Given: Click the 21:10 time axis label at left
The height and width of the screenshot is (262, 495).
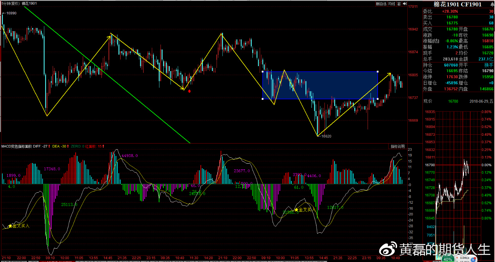Looking at the screenshot, I should pos(6,258).
